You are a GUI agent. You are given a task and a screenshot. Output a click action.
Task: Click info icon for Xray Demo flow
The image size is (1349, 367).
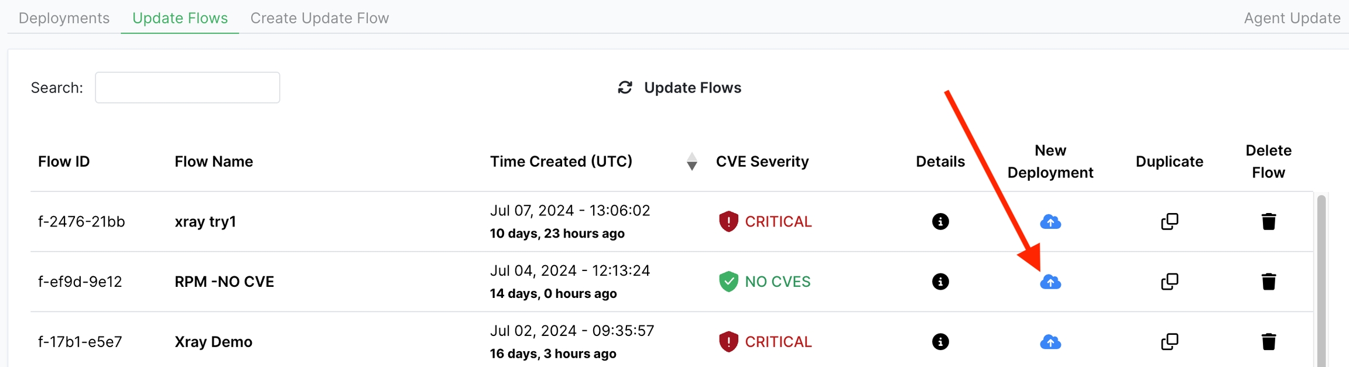940,342
